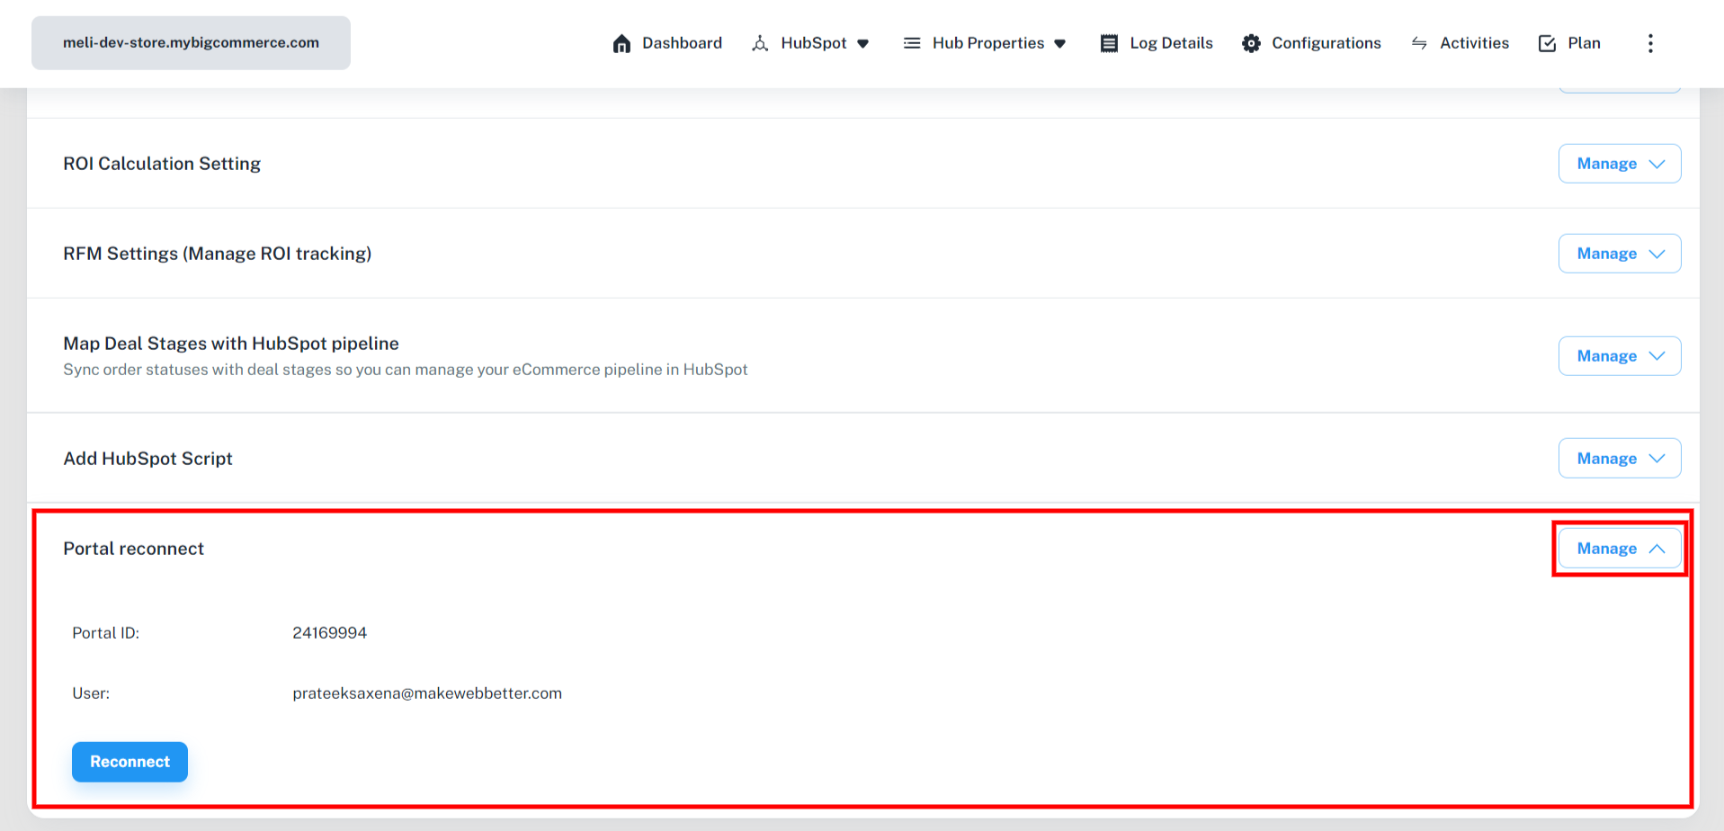Open HubSpot menu item
The height and width of the screenshot is (831, 1724).
tap(813, 43)
